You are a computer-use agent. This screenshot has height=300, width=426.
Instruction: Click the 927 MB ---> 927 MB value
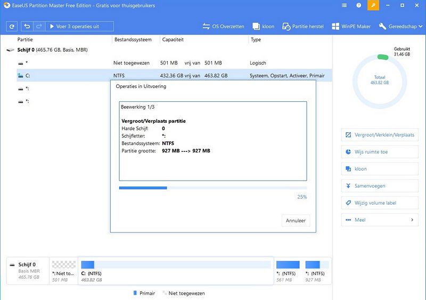pyautogui.click(x=186, y=151)
